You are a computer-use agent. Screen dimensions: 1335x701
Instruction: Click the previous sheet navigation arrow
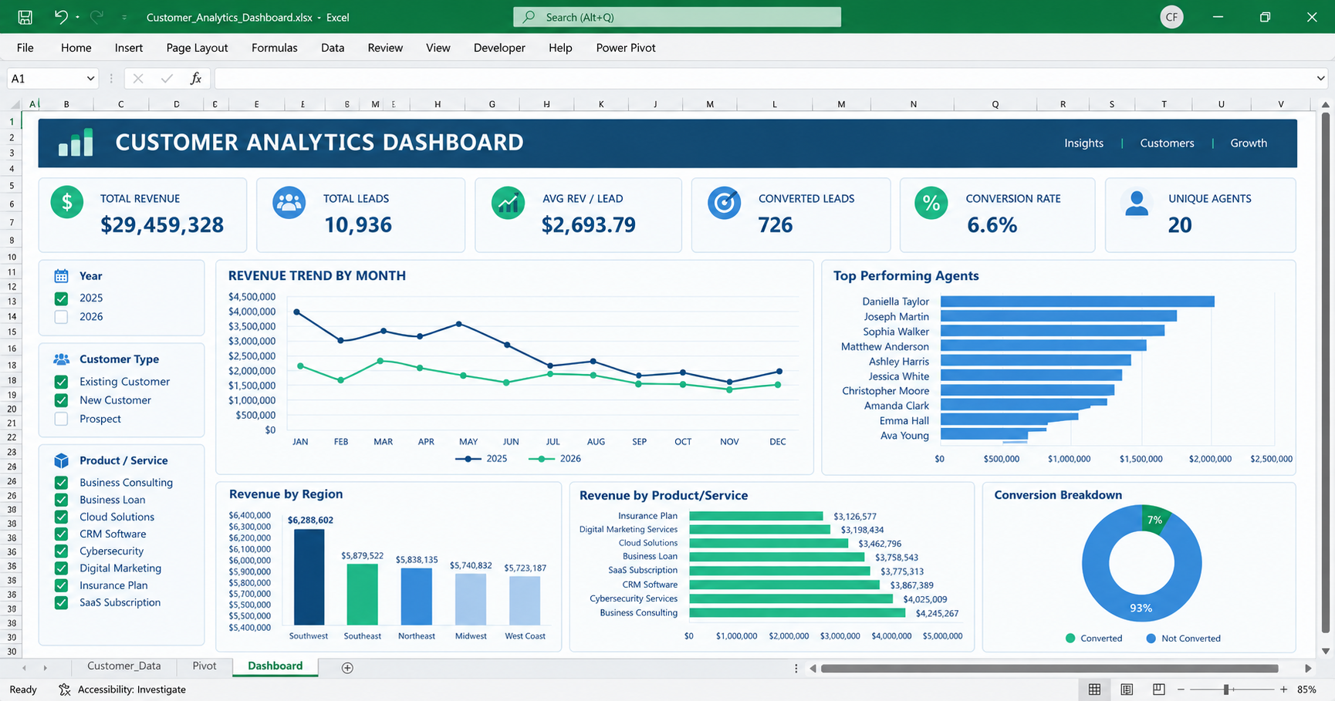[24, 668]
